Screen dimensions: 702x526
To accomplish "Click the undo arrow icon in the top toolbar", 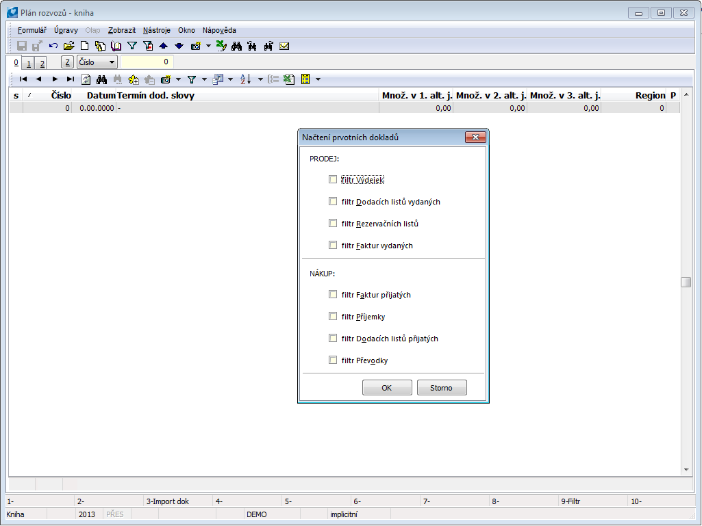I will (53, 46).
